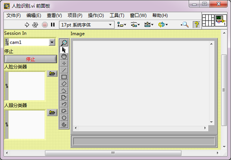Click the cam1 session name field

click(29, 42)
